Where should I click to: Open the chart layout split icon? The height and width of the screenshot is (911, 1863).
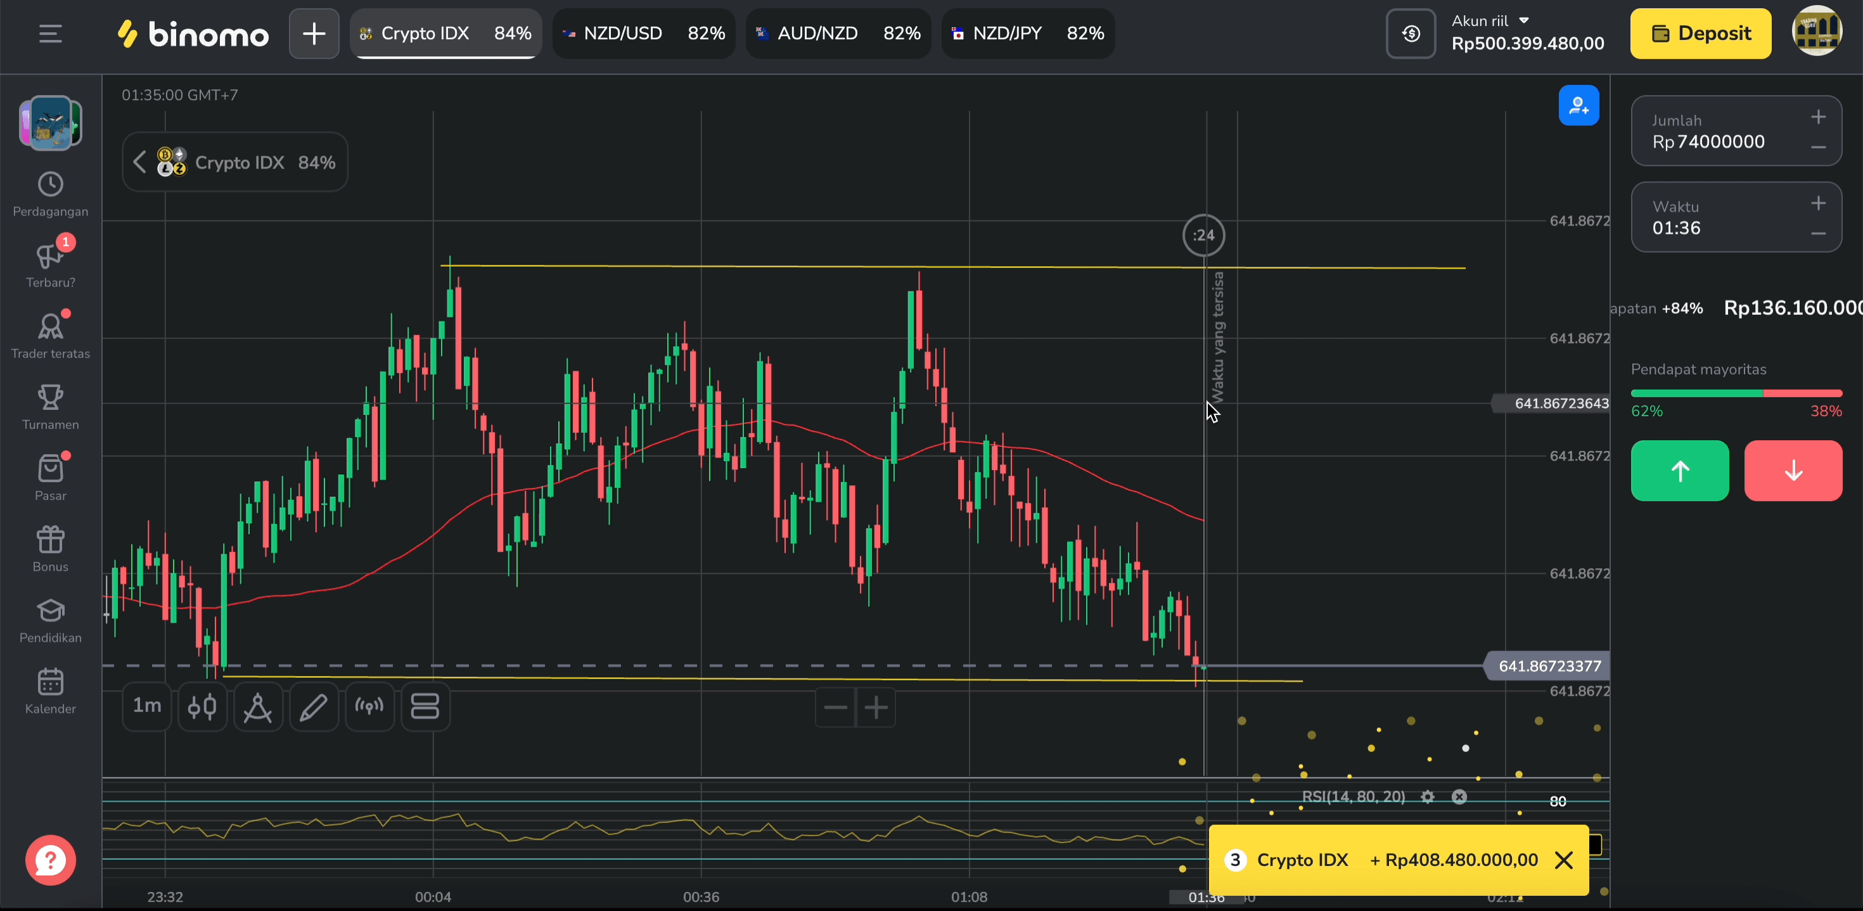click(x=425, y=706)
